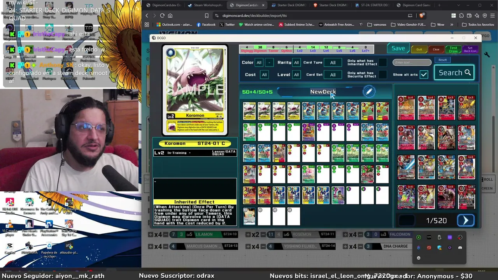Enable Only what has Inherited Effect

click(x=383, y=62)
